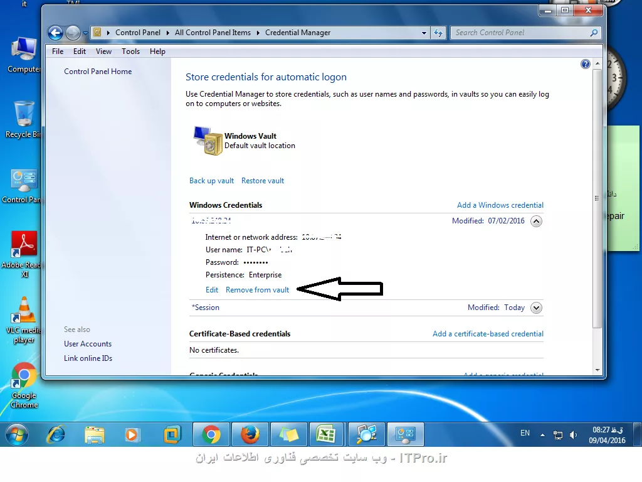Expand the *Session credential chevron
The width and height of the screenshot is (642, 482).
(x=537, y=308)
